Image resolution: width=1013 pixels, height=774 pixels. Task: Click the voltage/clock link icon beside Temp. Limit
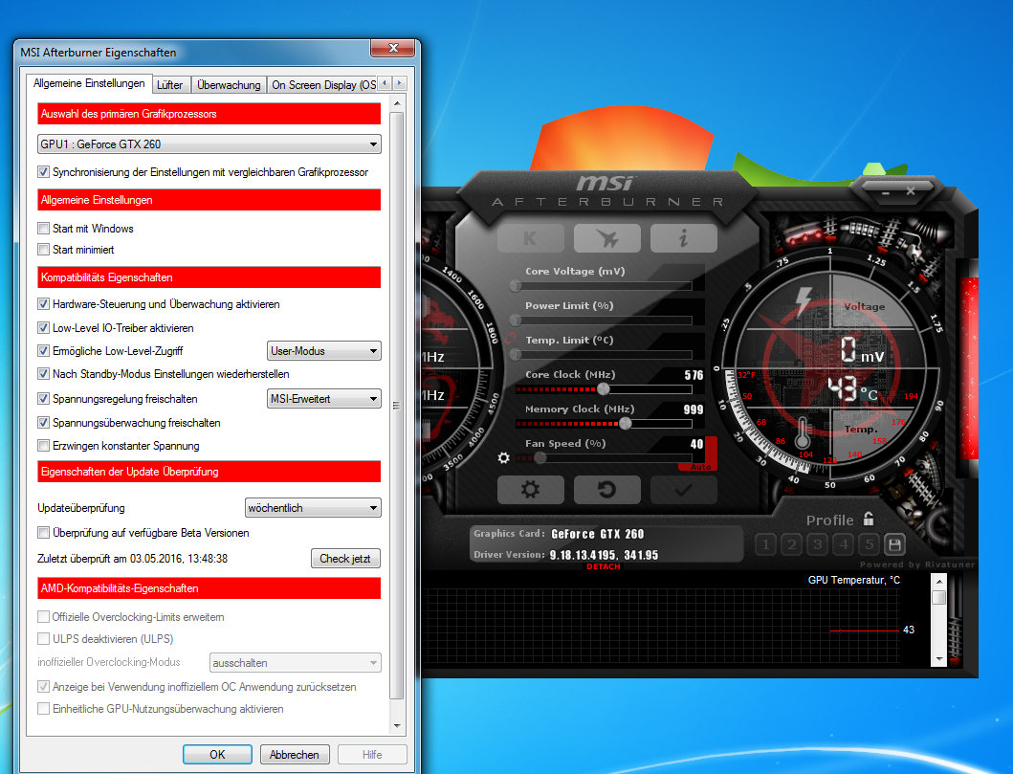(x=510, y=338)
